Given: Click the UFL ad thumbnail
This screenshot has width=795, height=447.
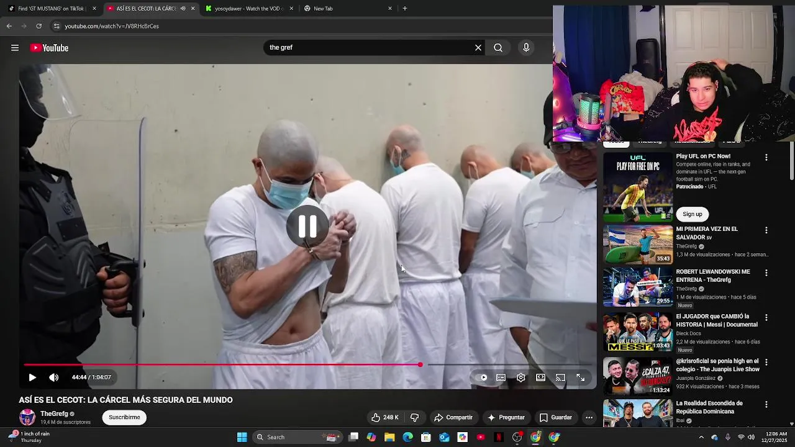Looking at the screenshot, I should pos(638,187).
